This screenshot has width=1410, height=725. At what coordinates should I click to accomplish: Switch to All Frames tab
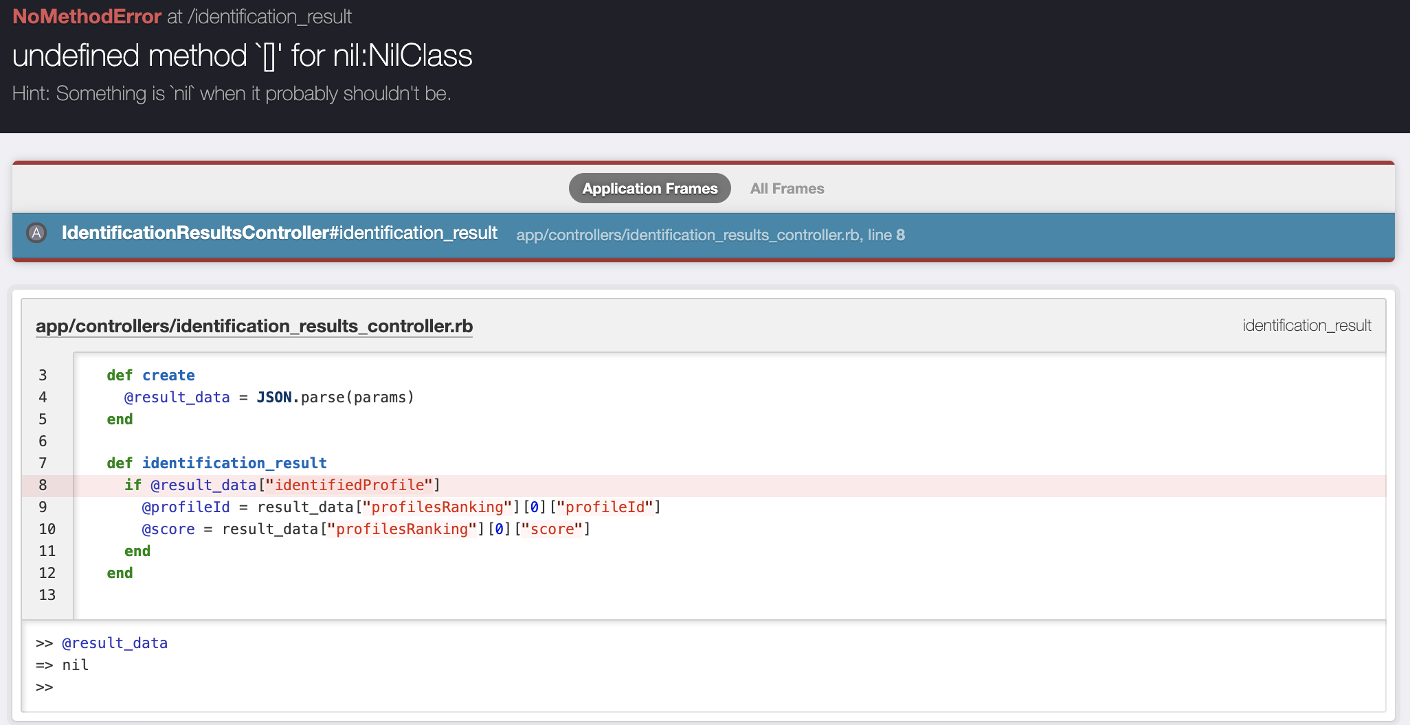787,188
